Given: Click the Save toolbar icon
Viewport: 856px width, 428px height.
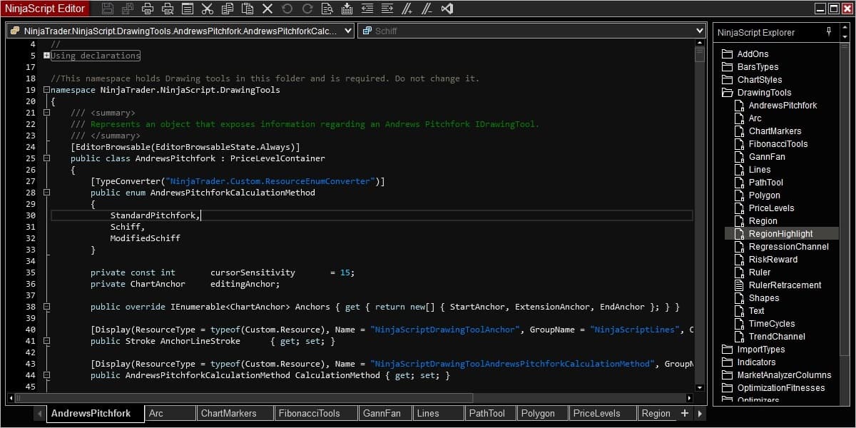Looking at the screenshot, I should [x=108, y=9].
